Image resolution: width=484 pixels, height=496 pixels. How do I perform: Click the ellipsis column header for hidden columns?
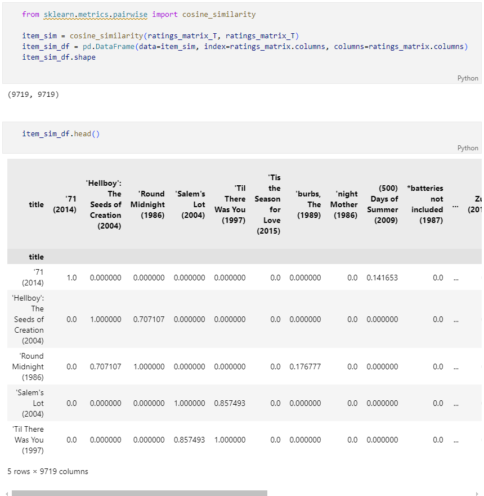455,205
